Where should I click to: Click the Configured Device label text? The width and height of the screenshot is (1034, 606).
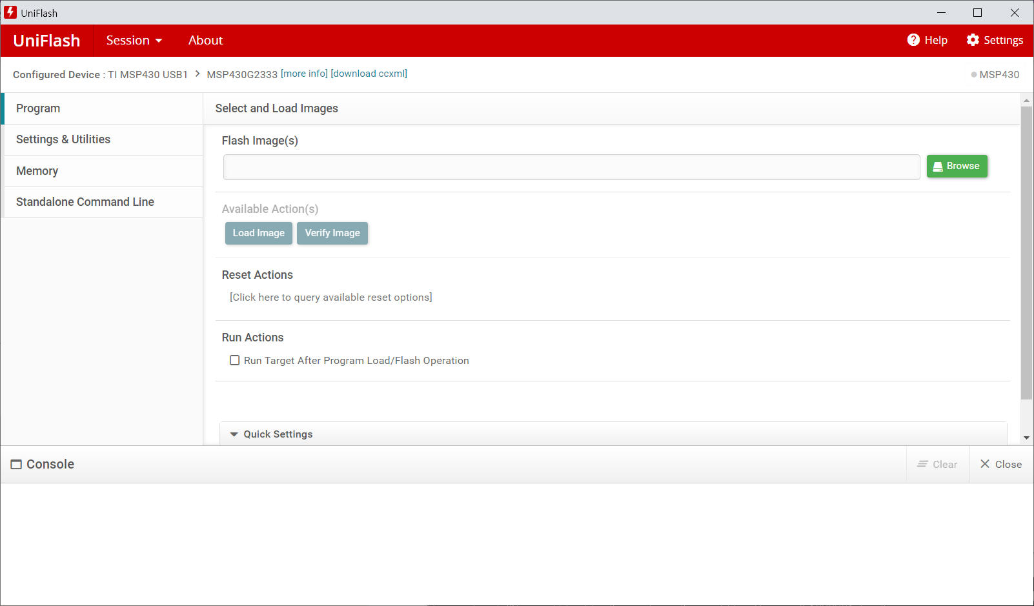point(56,74)
